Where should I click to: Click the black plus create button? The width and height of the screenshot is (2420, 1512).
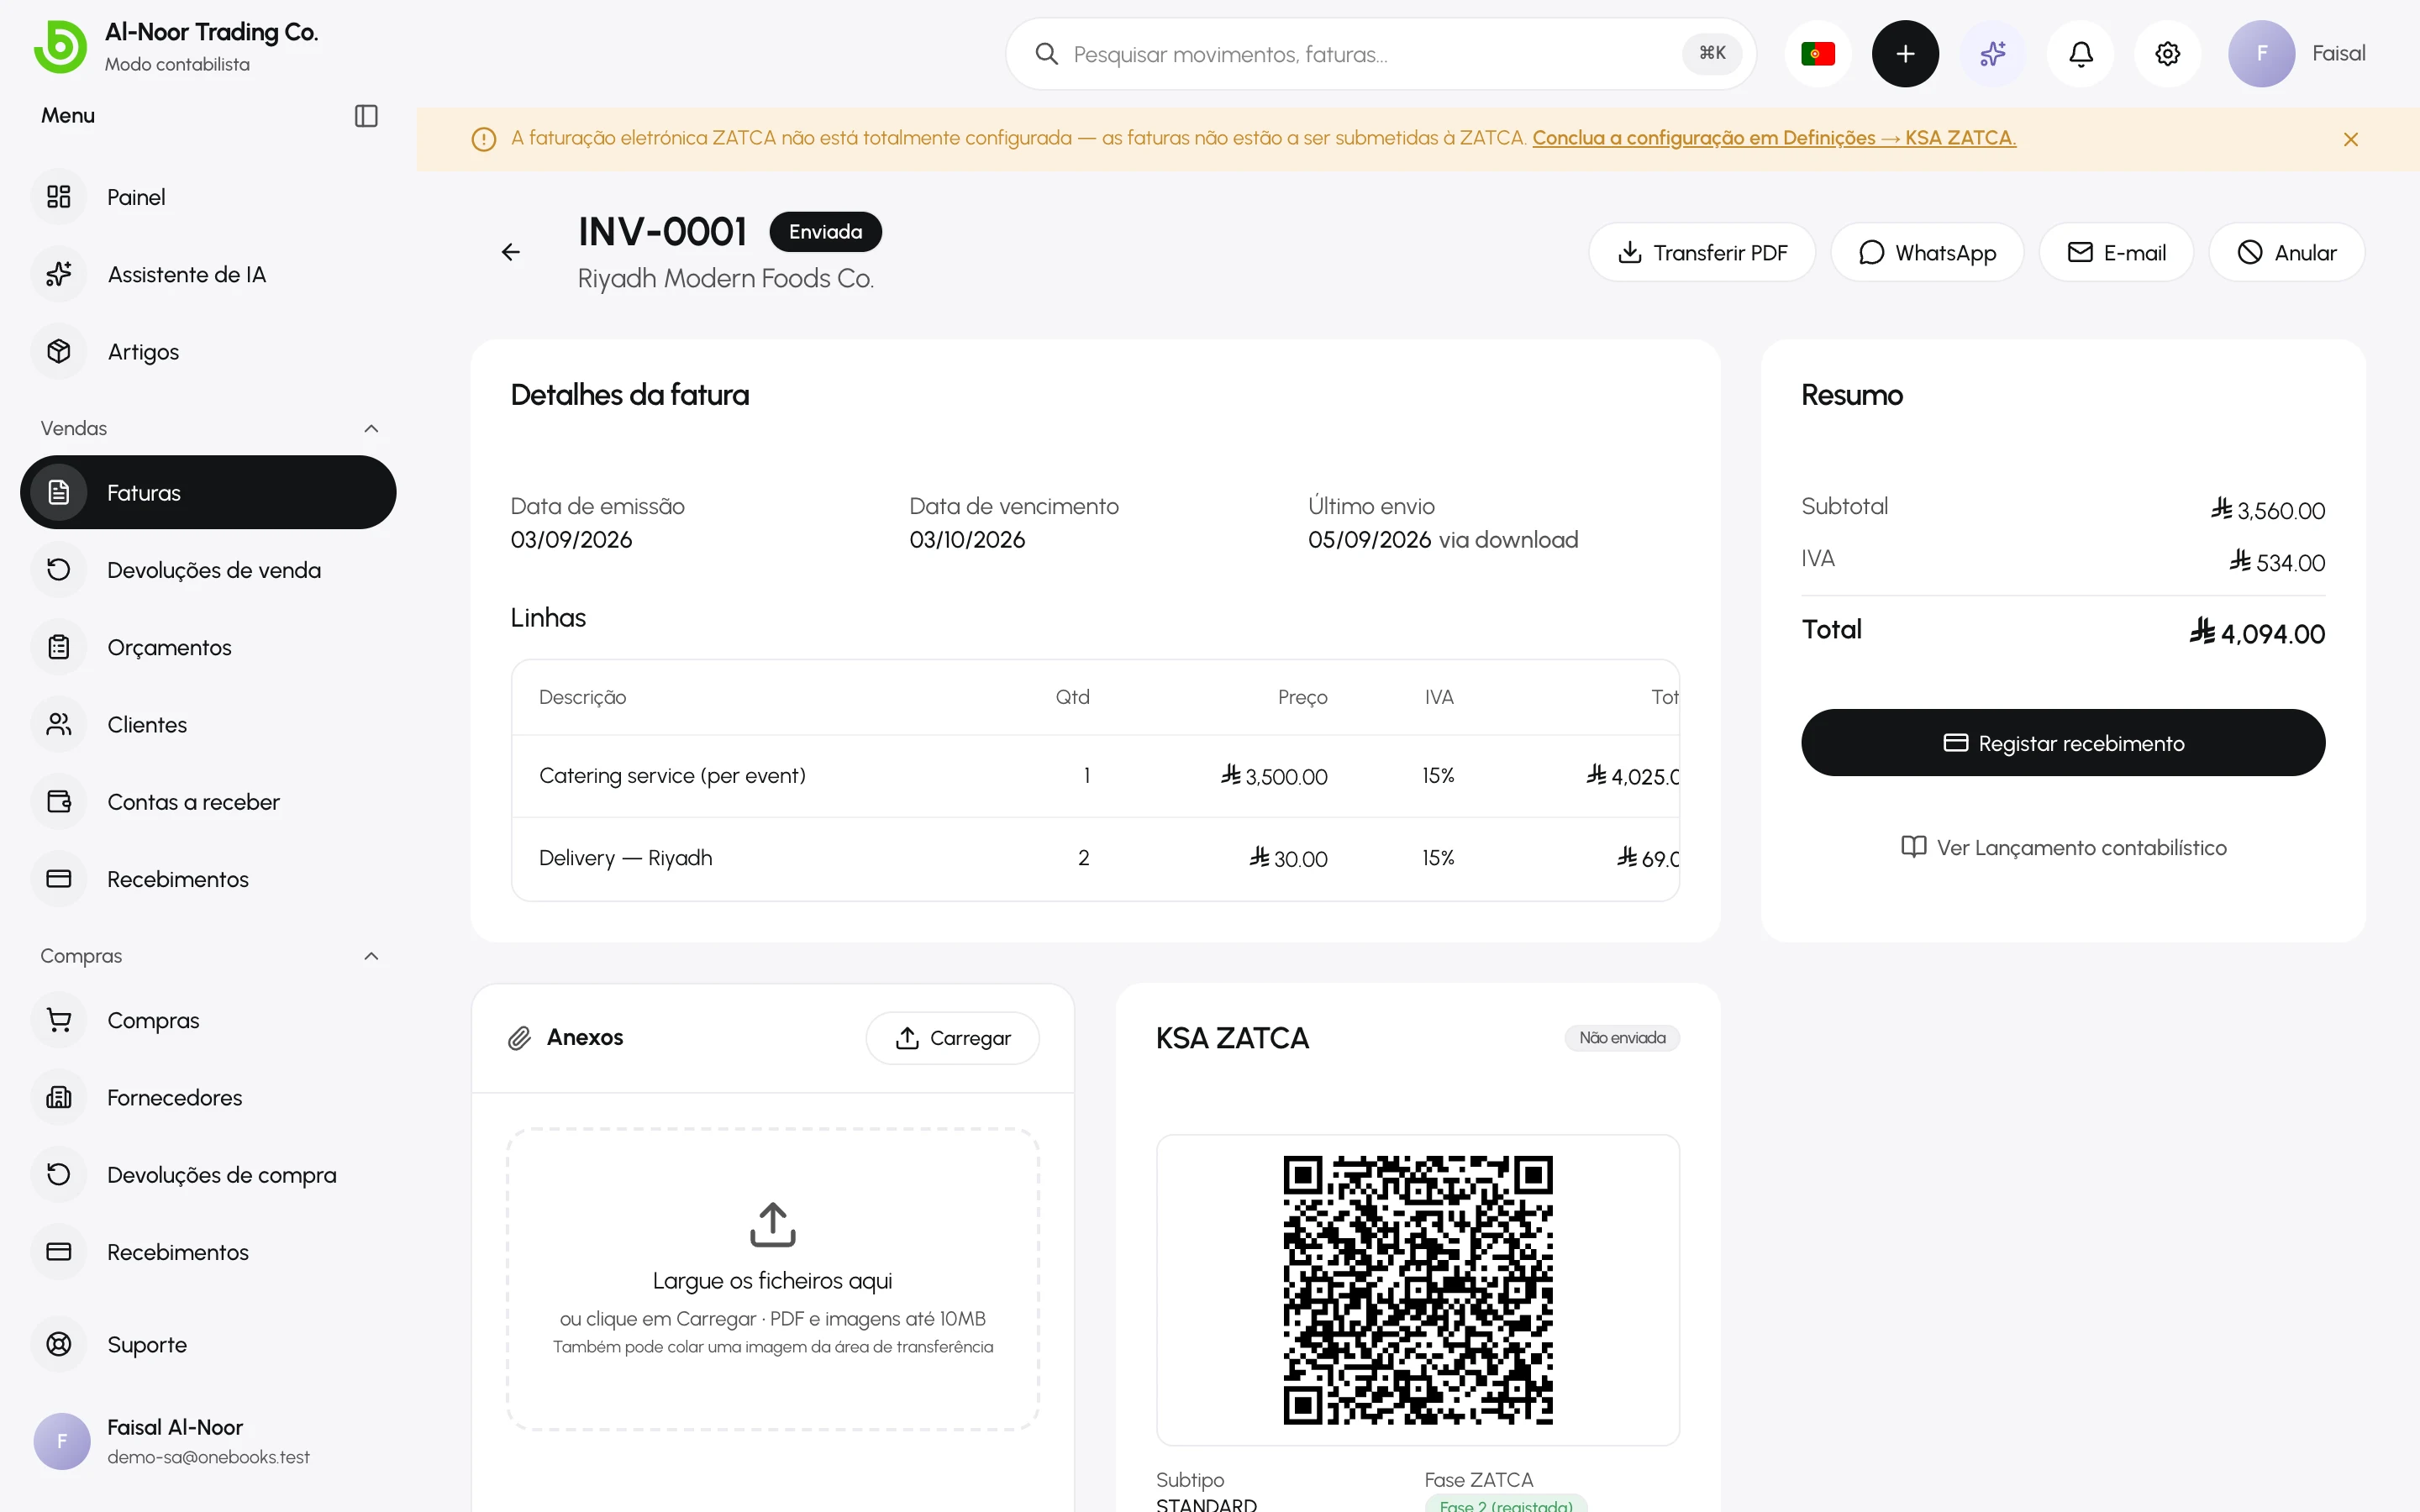point(1905,54)
